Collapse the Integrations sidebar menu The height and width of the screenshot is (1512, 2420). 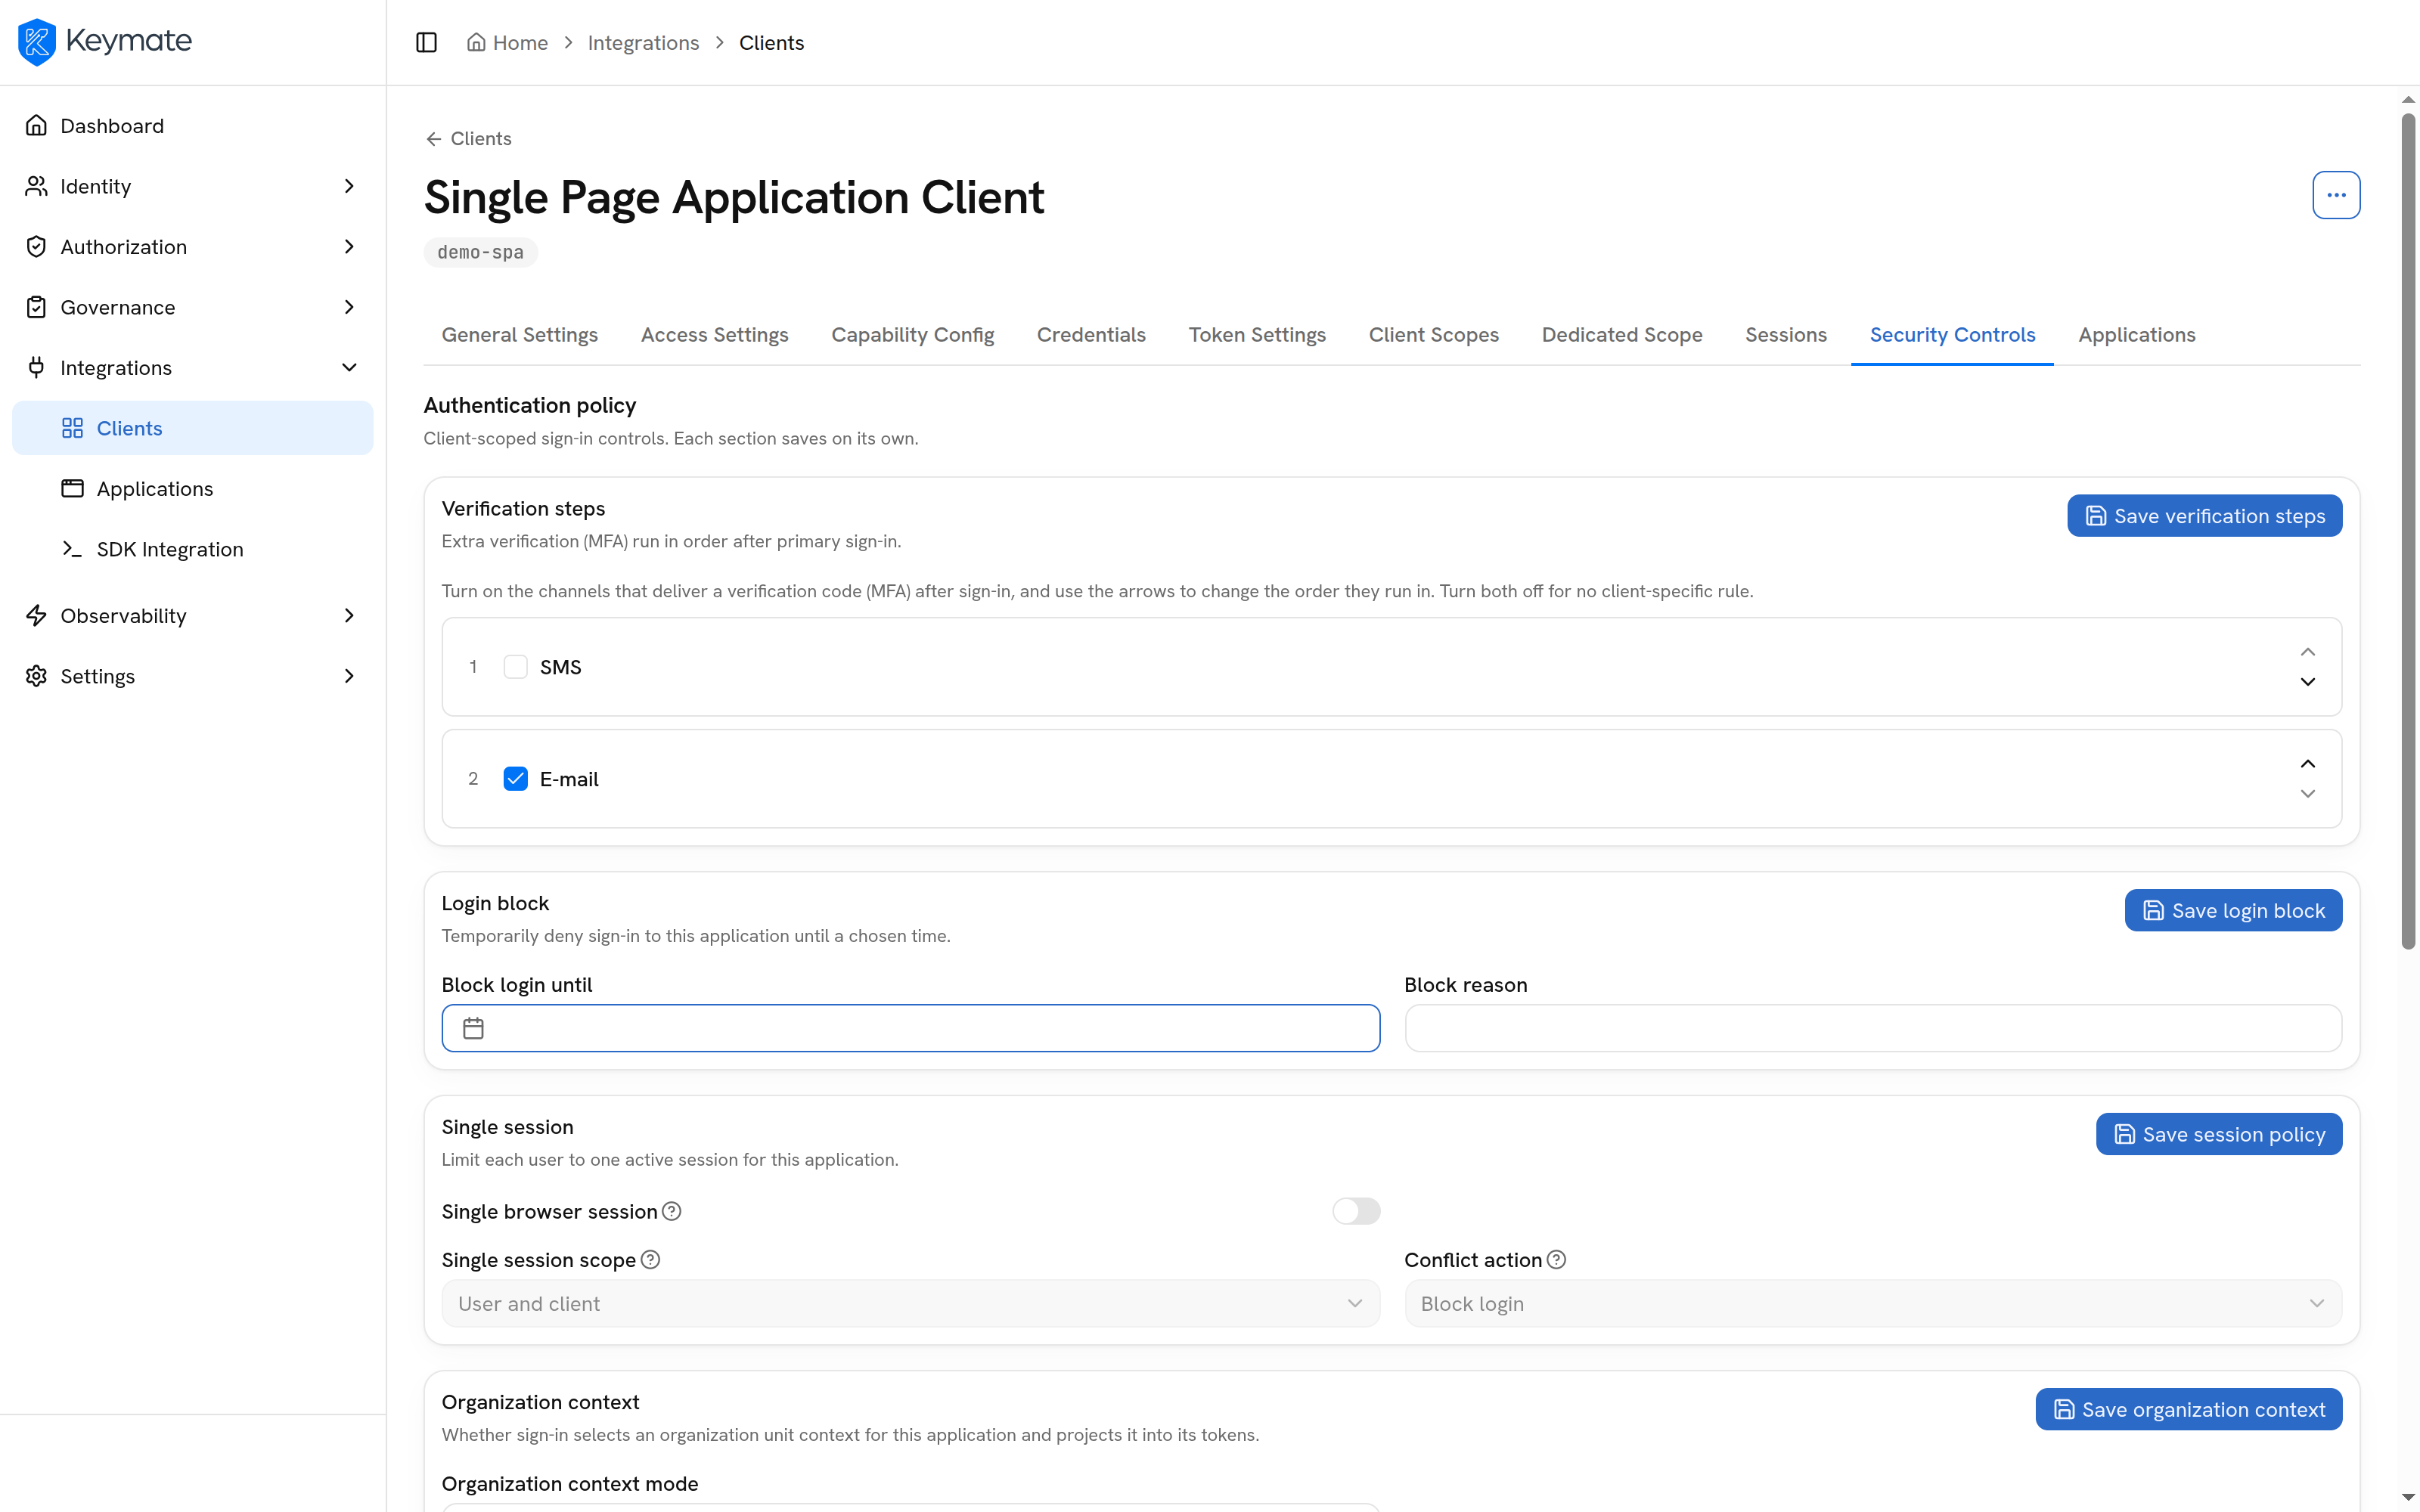(x=192, y=368)
